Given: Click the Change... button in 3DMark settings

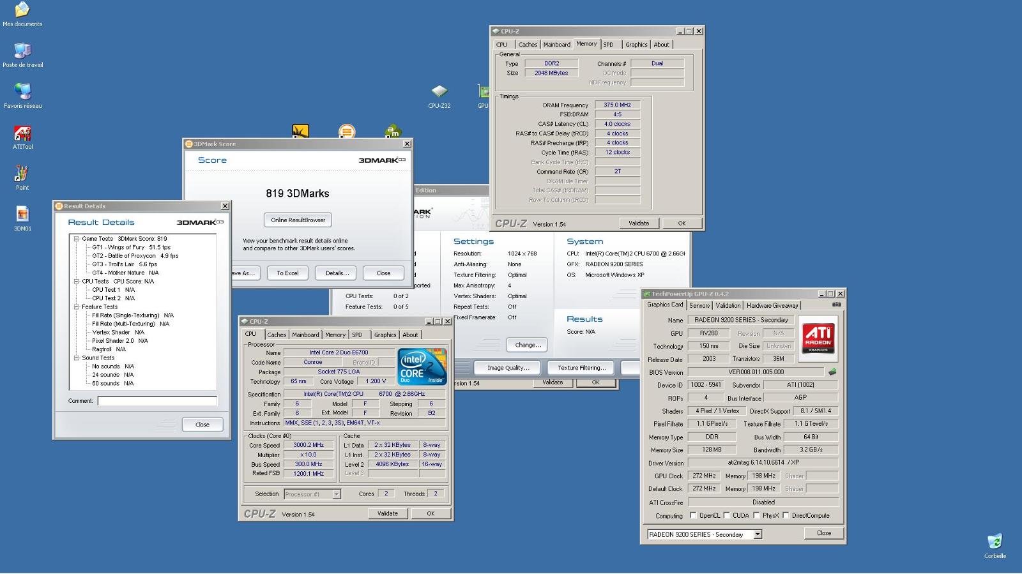Looking at the screenshot, I should pos(528,345).
